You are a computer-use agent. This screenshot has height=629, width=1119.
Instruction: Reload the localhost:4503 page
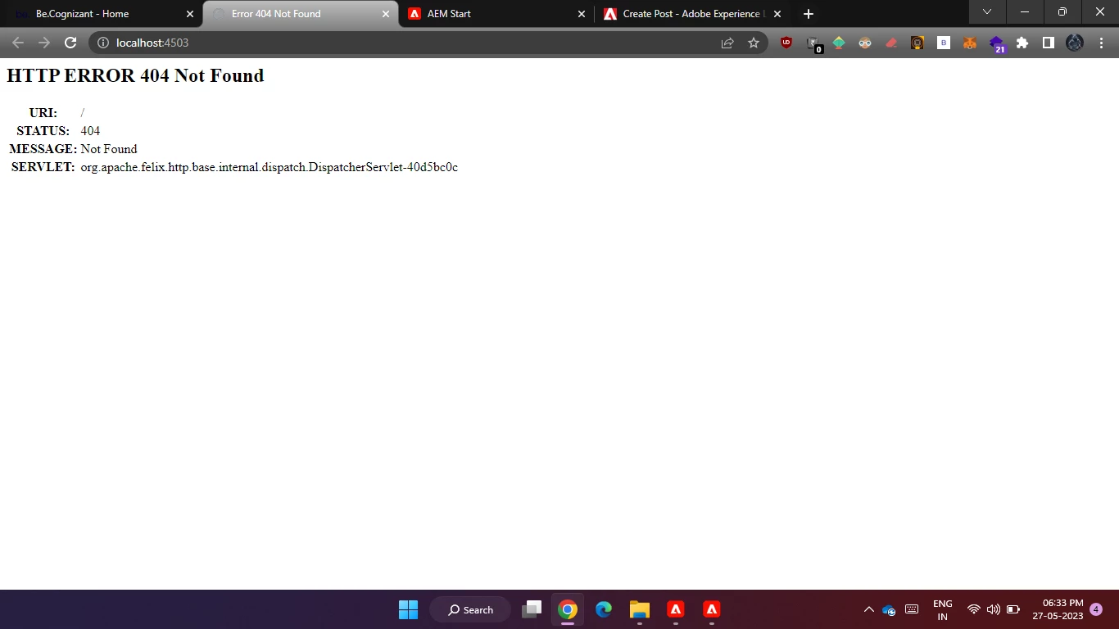click(x=70, y=43)
